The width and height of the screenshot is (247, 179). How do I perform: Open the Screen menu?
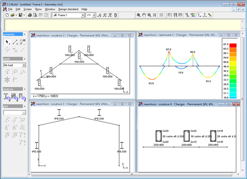point(28,9)
